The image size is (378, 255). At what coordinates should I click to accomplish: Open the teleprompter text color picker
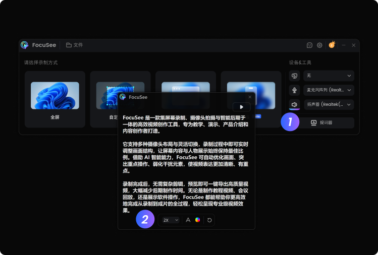click(197, 220)
